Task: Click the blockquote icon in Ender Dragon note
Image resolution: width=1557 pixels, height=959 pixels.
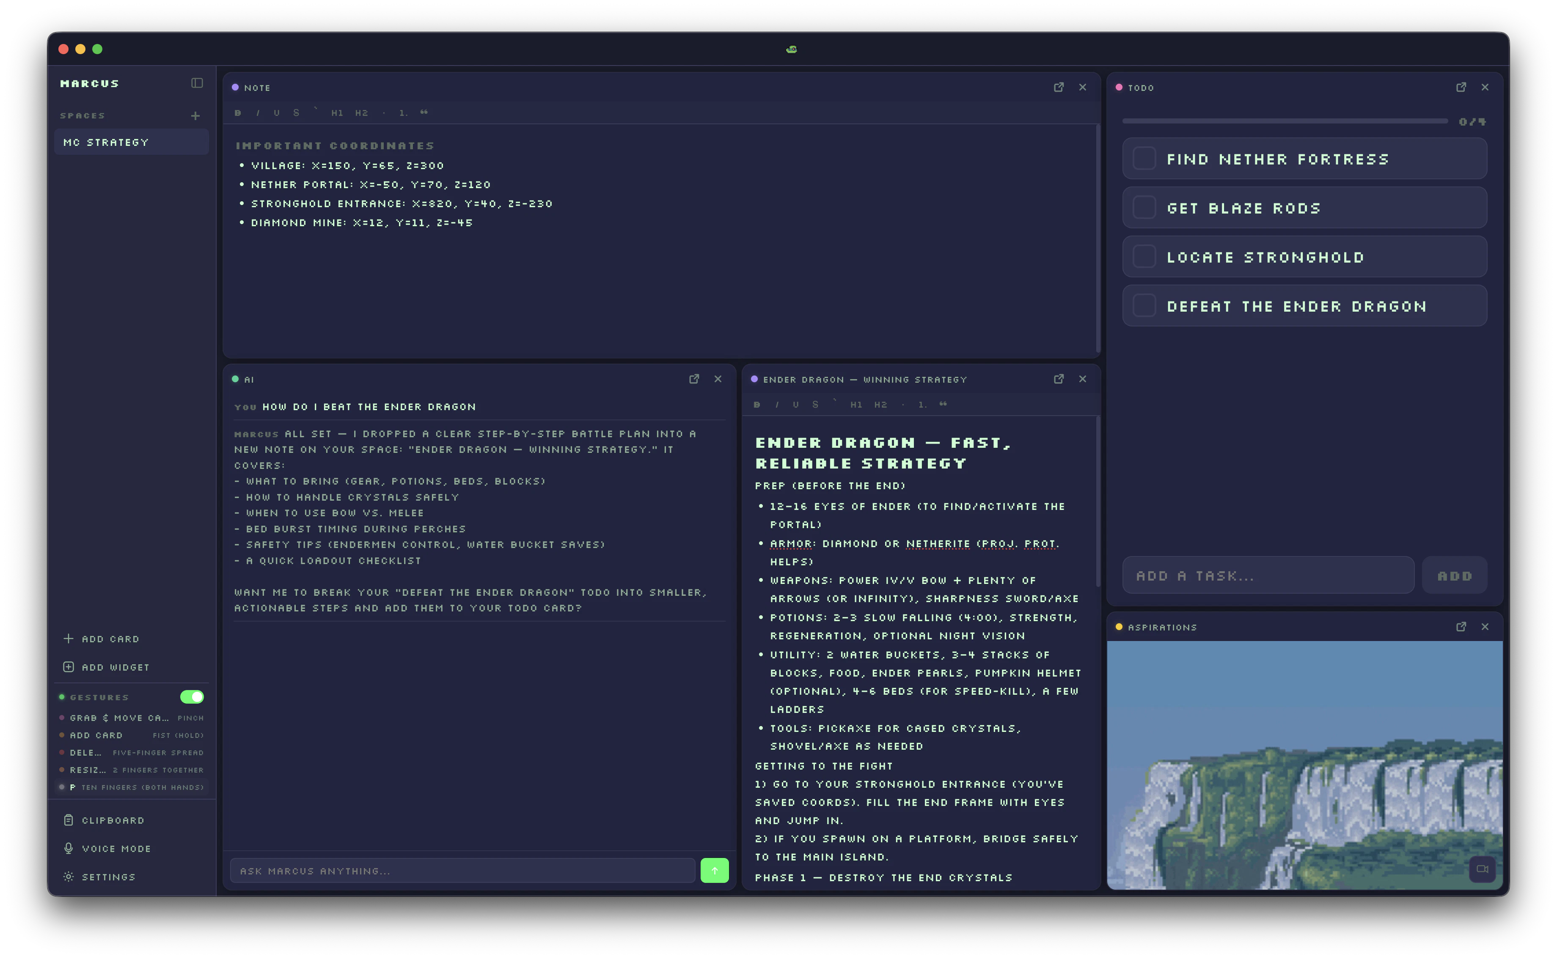Action: tap(944, 404)
